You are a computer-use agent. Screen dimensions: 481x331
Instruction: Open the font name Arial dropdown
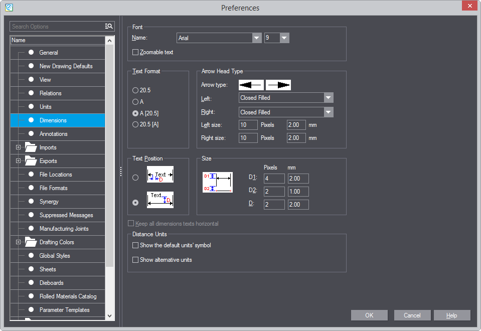click(x=257, y=38)
